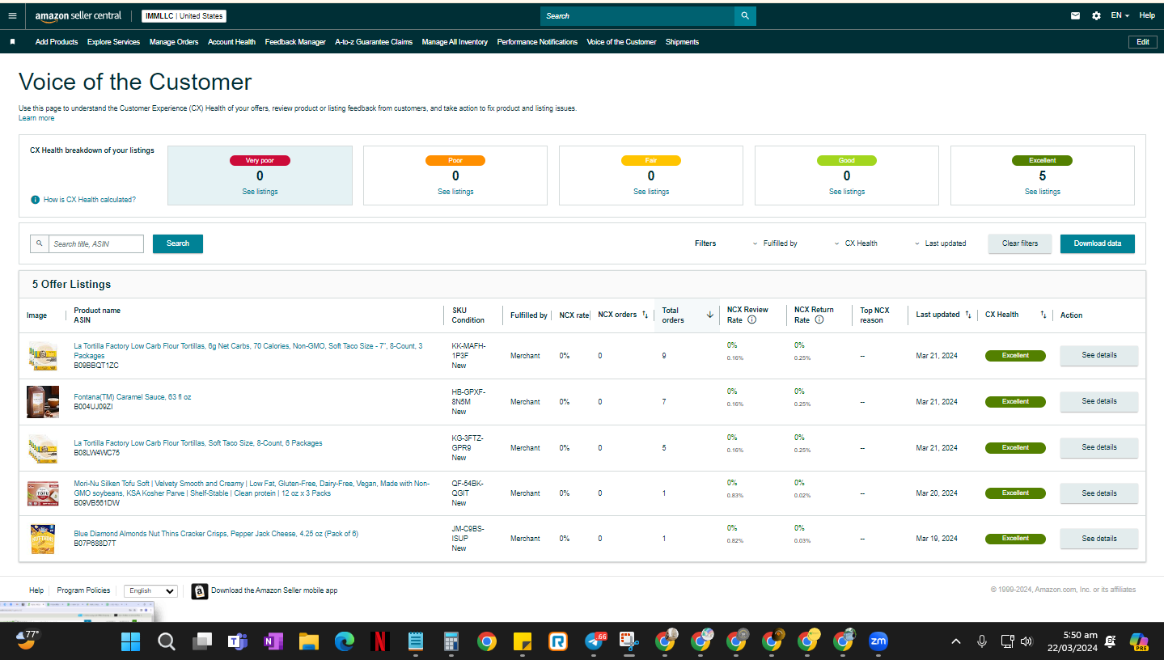The image size is (1164, 660).
Task: Open the settings gear icon
Action: (x=1096, y=15)
